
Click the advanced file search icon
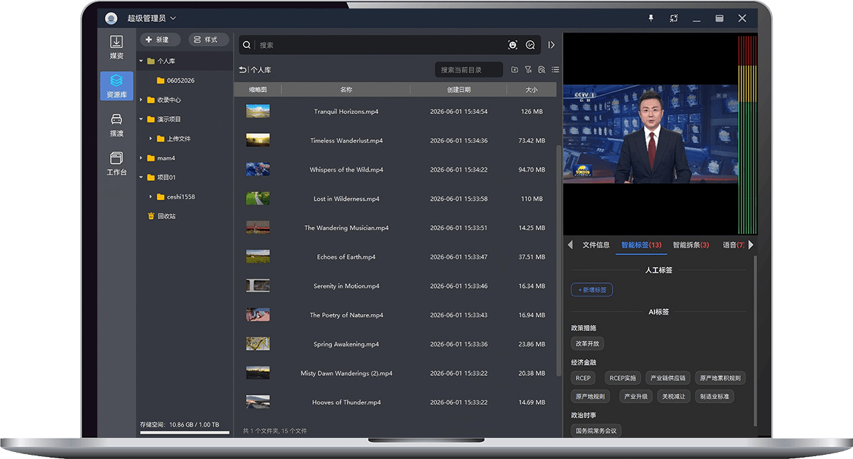541,70
